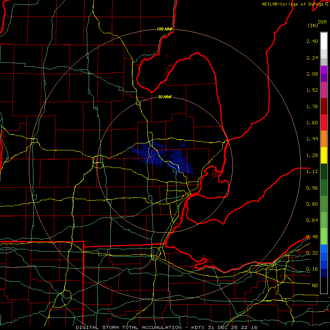The image size is (330, 330).
Task: Click the 1.44 scale value
Action: click(x=312, y=139)
